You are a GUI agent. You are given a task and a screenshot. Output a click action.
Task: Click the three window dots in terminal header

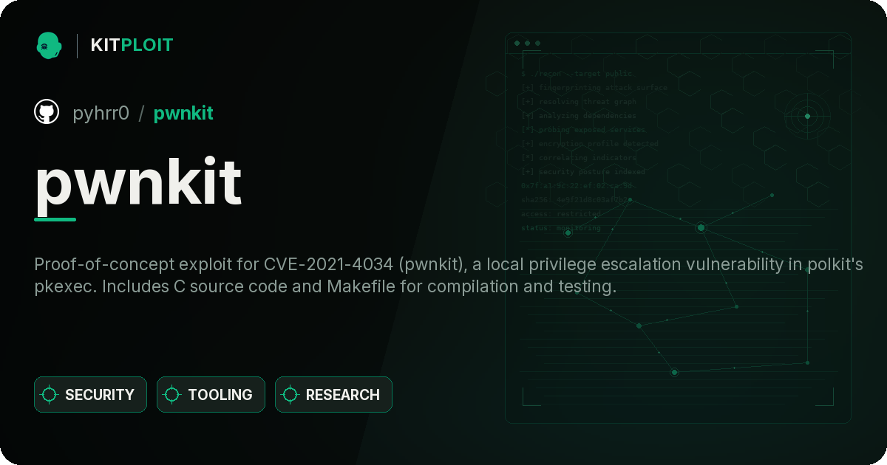[x=527, y=44]
